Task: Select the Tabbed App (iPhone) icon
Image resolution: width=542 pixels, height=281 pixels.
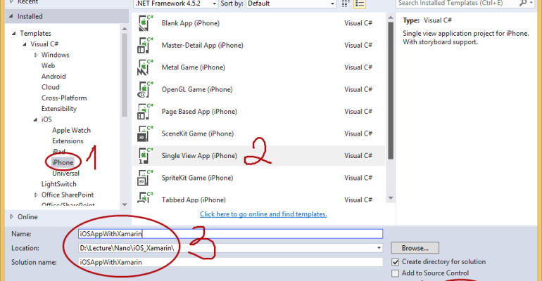Action: pos(145,197)
